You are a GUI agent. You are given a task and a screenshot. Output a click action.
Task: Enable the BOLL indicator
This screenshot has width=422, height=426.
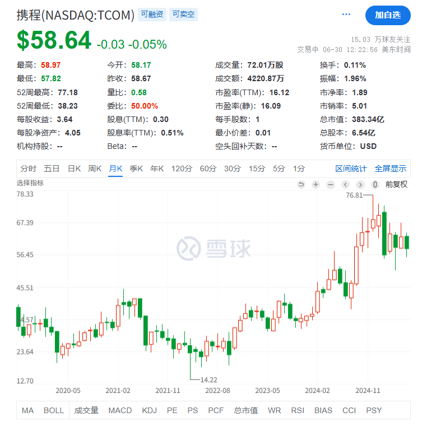(54, 410)
